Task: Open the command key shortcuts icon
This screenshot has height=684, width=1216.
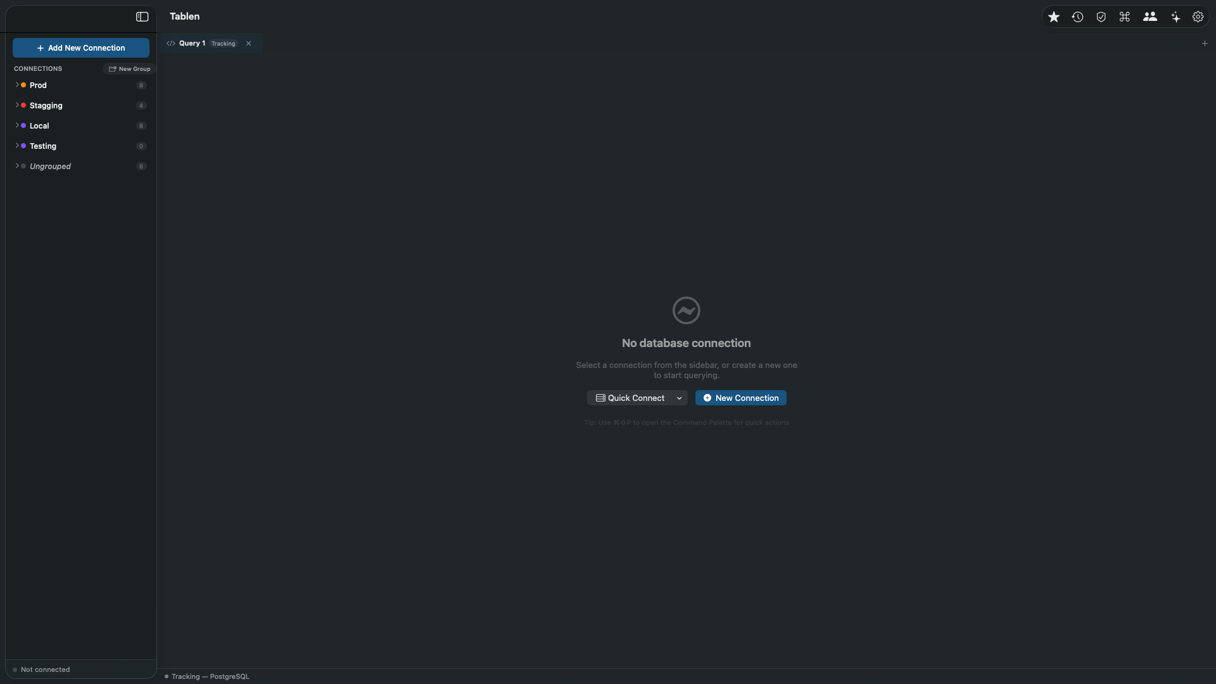Action: (1125, 17)
